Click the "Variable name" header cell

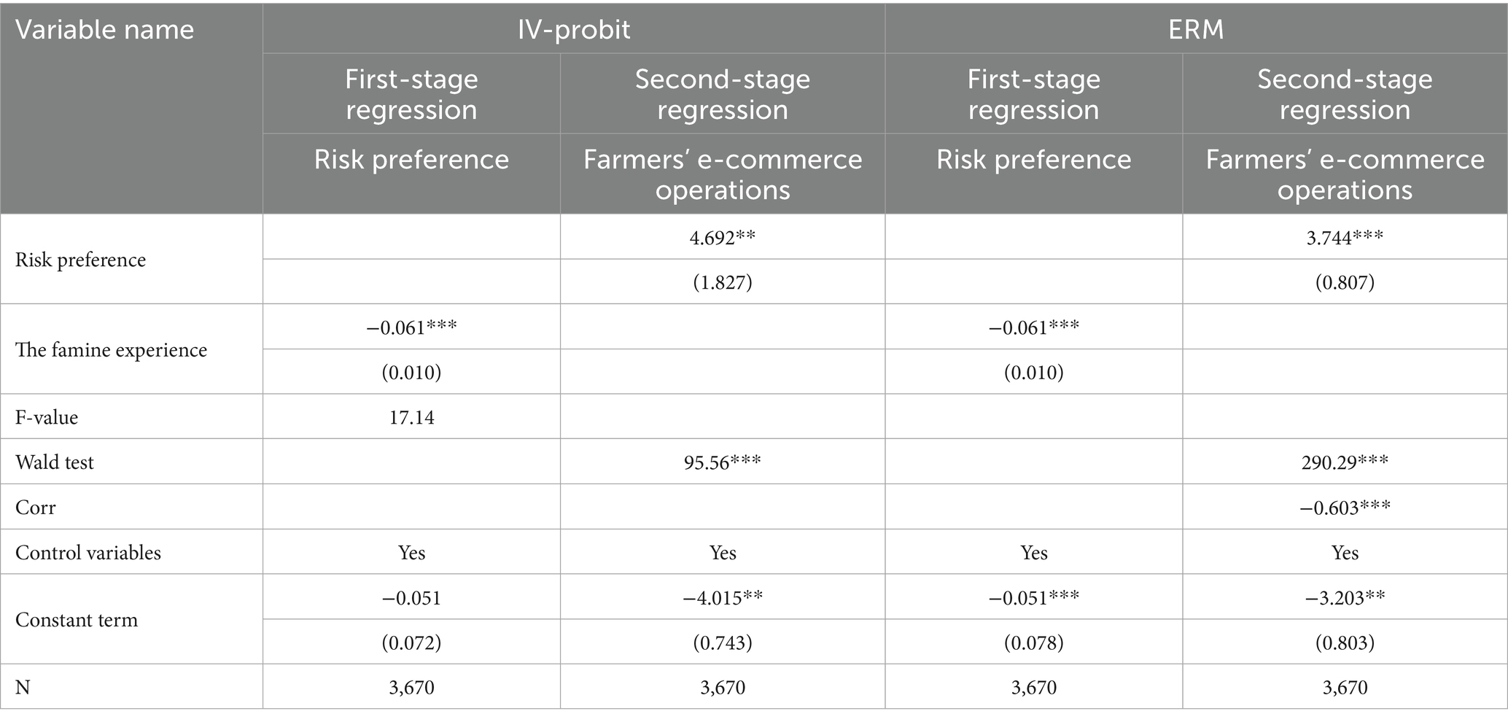point(105,30)
